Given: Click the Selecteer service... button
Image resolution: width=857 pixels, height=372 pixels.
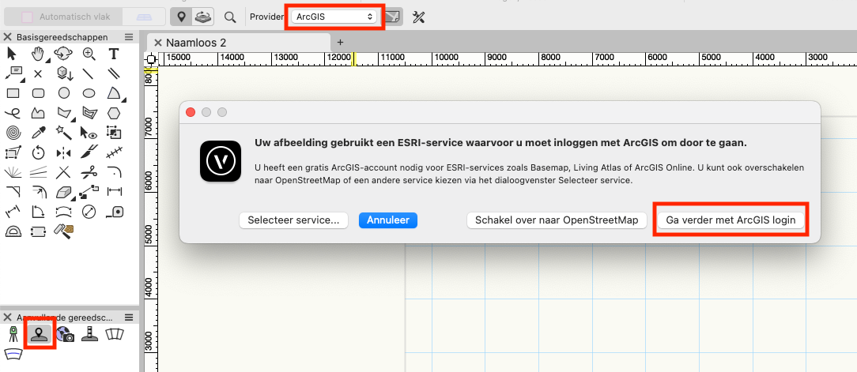Looking at the screenshot, I should (293, 220).
